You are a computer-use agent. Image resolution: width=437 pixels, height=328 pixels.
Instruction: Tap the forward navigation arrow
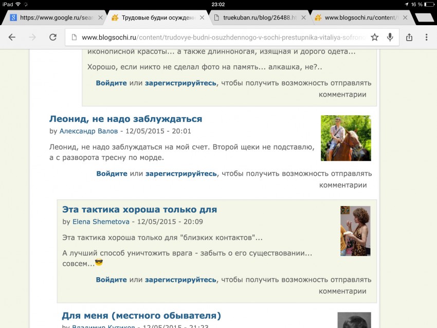32,37
